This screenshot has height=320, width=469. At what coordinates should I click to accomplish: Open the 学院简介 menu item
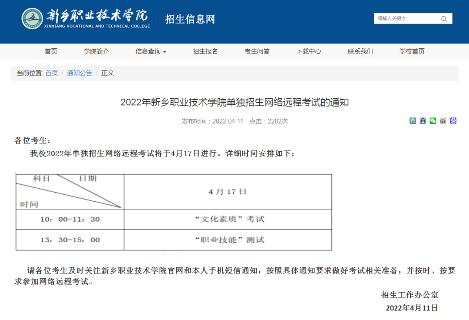click(x=96, y=51)
